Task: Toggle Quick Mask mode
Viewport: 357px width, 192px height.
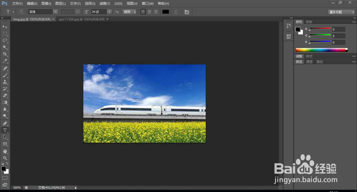Action: (x=5, y=178)
